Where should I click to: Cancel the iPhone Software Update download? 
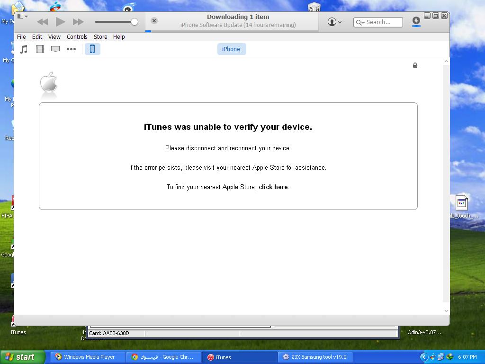point(154,21)
